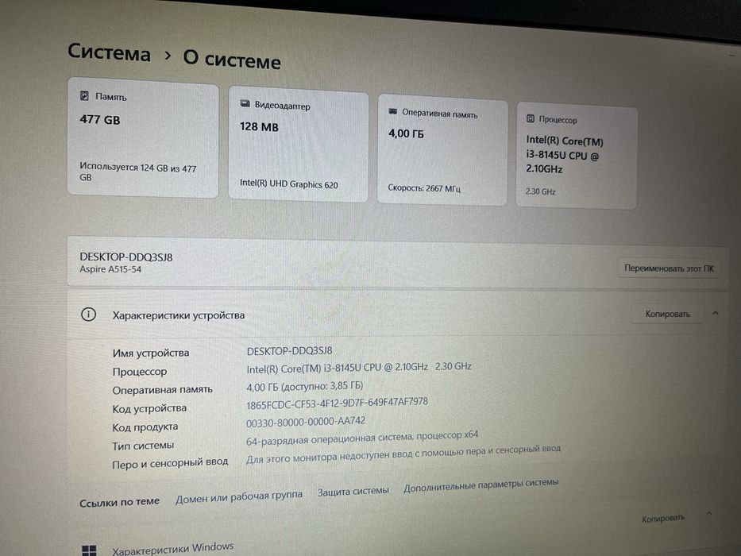Click the Характеристики устройства heading
The height and width of the screenshot is (556, 741).
coord(179,315)
